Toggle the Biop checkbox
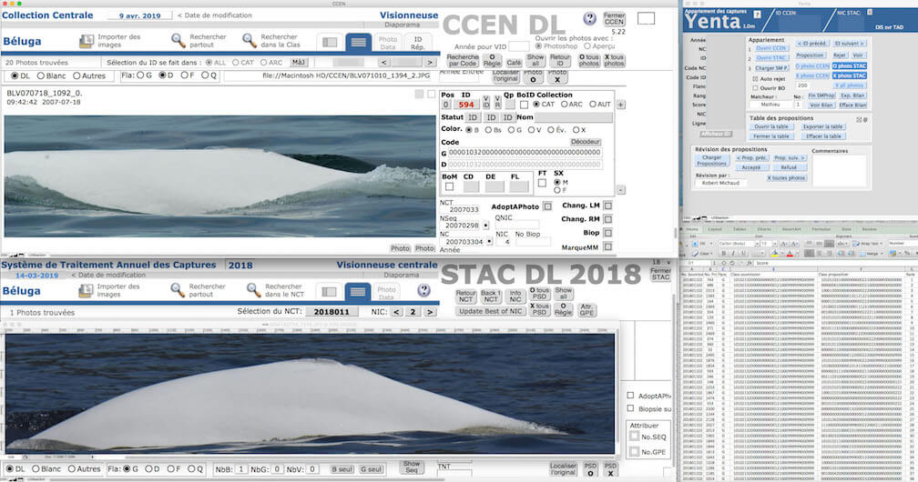Viewport: 918px width, 482px height. point(607,233)
